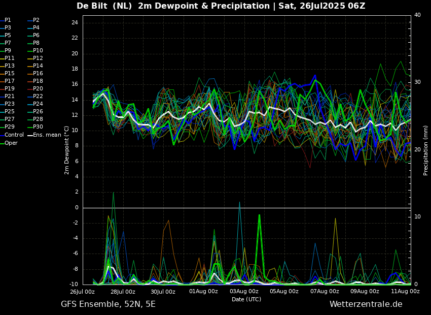Screen dimensions: 431x315
Task: Click the 2m Dewpoint (°C) axis label
Action: point(66,150)
